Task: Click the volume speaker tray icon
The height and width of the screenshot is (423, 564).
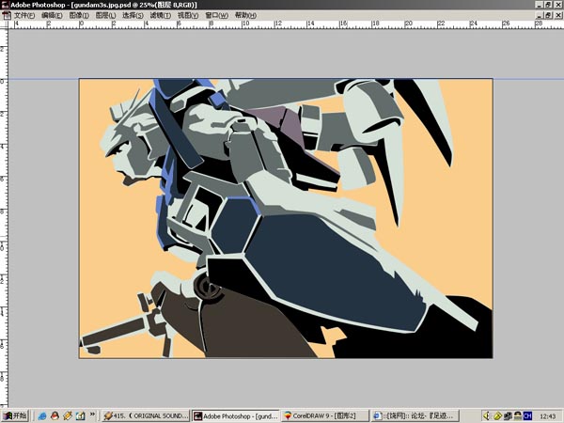Action: click(487, 415)
